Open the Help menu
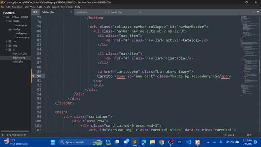The image size is (261, 147). coord(78,7)
